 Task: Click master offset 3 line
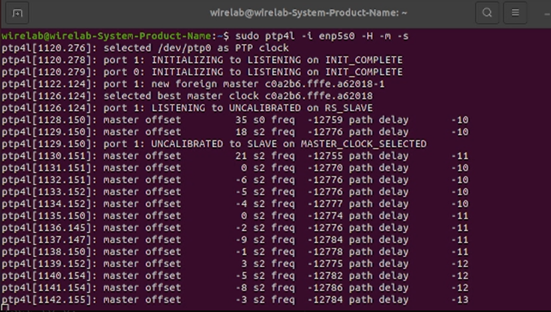(235, 264)
